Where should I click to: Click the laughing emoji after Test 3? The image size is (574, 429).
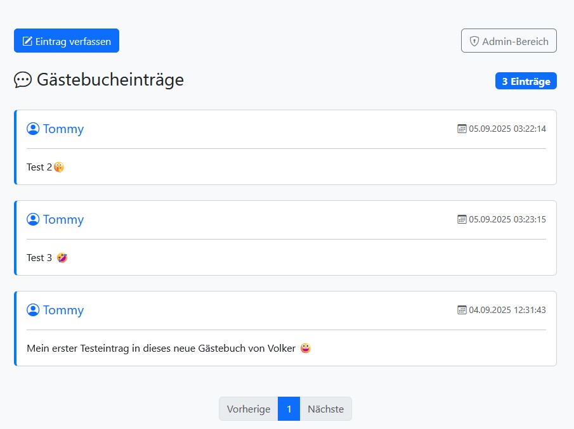[x=62, y=258]
